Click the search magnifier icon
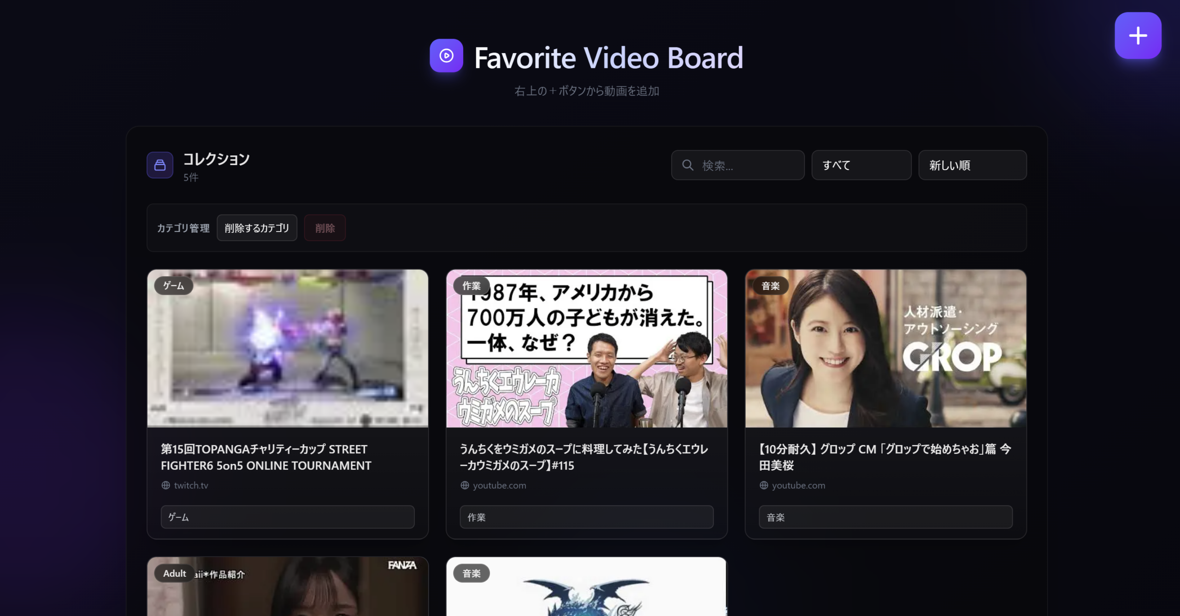The height and width of the screenshot is (616, 1180). 688,165
